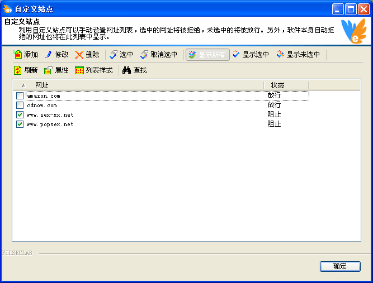Click the 修改 (Modify) pencil icon
373x283 pixels.
(x=49, y=55)
